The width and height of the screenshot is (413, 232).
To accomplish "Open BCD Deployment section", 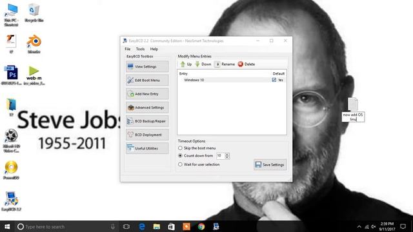I will pos(147,135).
